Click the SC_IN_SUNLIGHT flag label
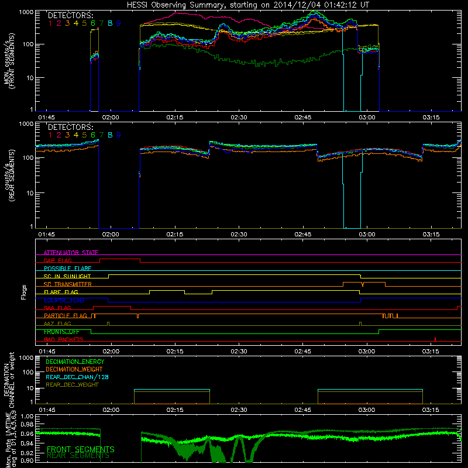Image resolution: width=468 pixels, height=468 pixels. (x=67, y=276)
